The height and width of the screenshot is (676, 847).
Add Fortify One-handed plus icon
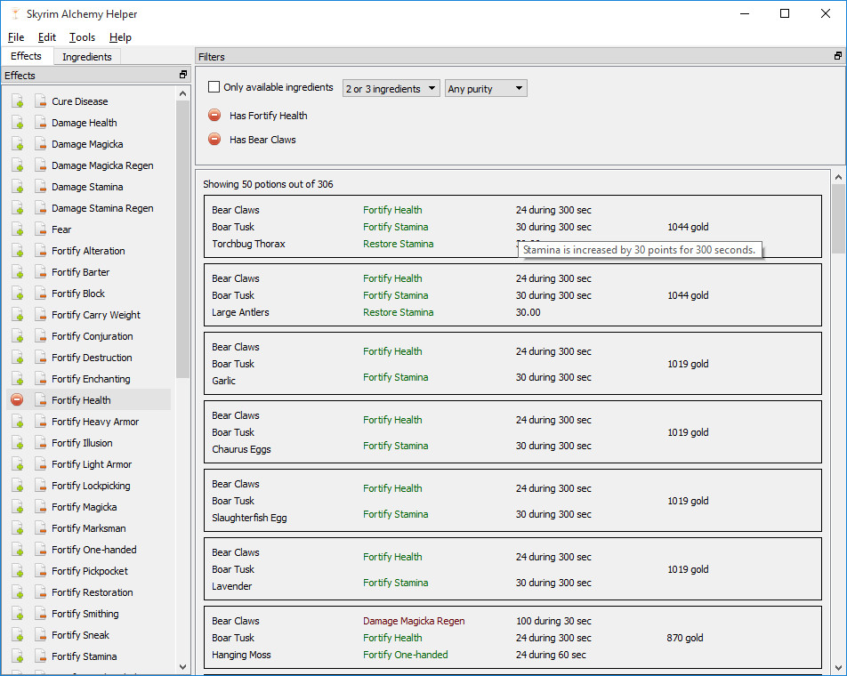pos(17,550)
